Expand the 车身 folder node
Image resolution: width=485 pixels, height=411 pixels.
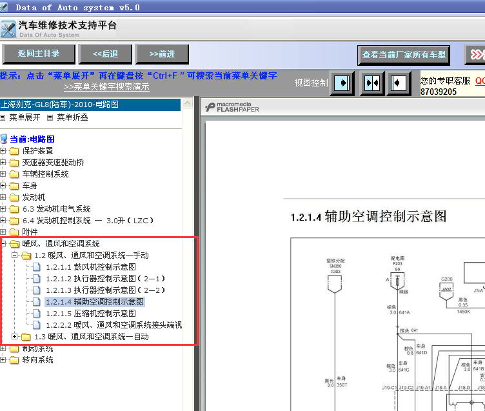(x=3, y=186)
